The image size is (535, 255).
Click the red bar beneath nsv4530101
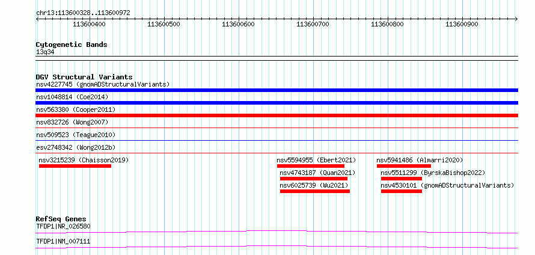pos(402,191)
